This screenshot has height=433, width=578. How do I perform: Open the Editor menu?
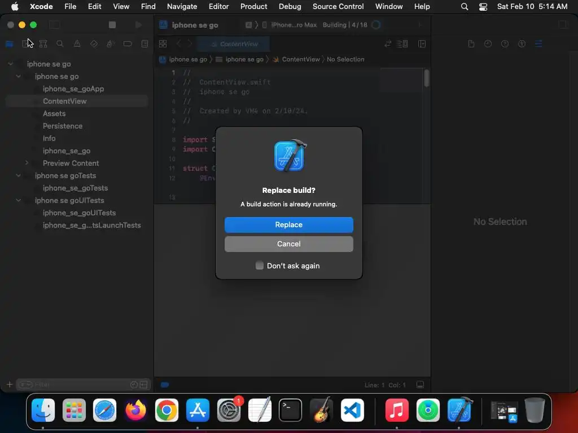218,6
